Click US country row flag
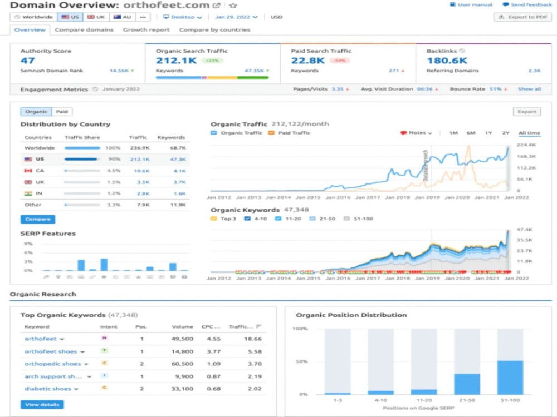 [x=28, y=159]
